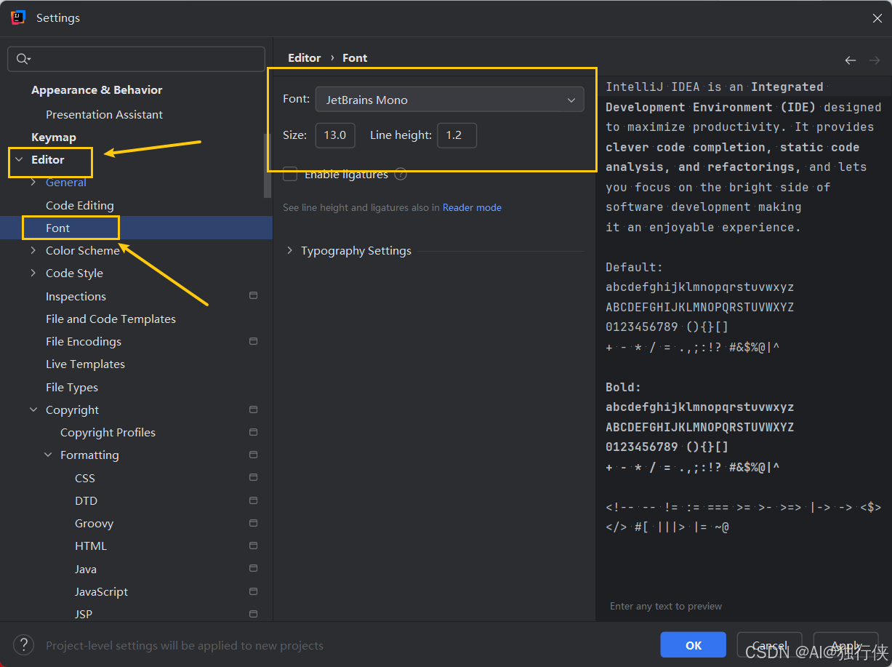Open File and Code Templates
Image resolution: width=892 pixels, height=667 pixels.
111,319
